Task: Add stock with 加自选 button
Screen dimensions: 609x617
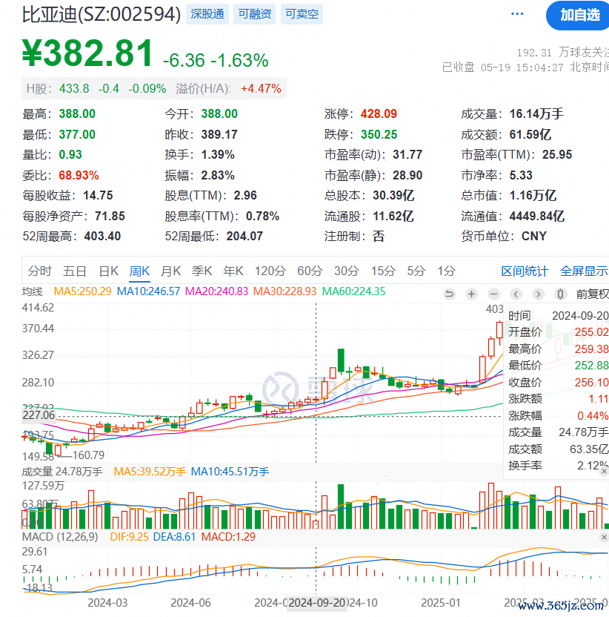Action: point(578,16)
